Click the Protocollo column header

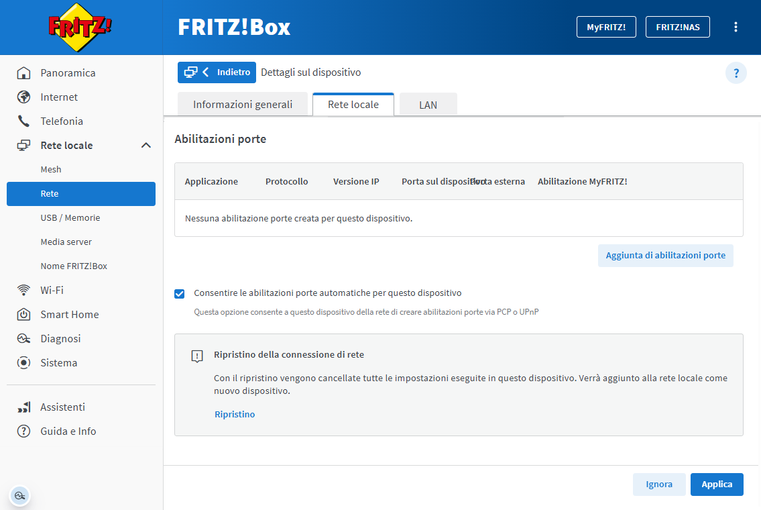(286, 182)
